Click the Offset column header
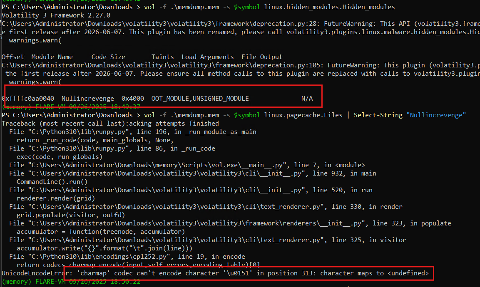 point(13,57)
